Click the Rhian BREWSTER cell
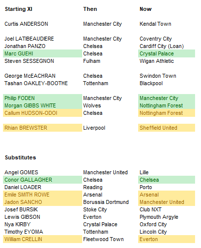201x248 pixels. coord(43,128)
